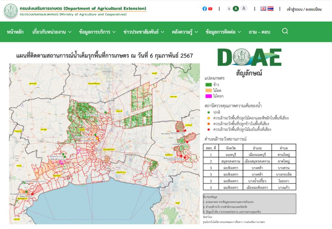Switch language with the UK flag
The height and width of the screenshot is (229, 332).
(263, 9)
